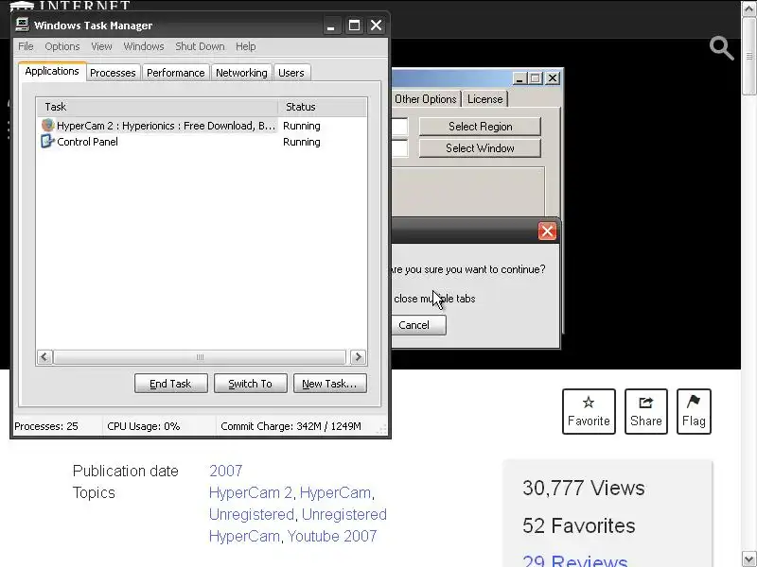757x567 pixels.
Task: Click the HyperCam window close button
Action: click(x=553, y=78)
